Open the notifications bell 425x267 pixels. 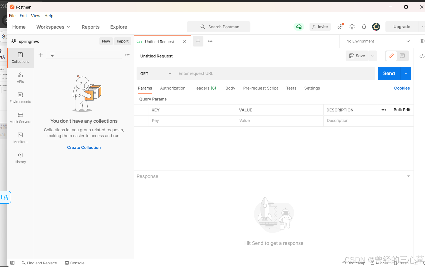pos(364,27)
